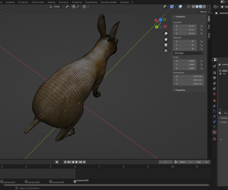The image size is (228, 190).
Task: Open the Item sidebar tab
Action: 209,19
